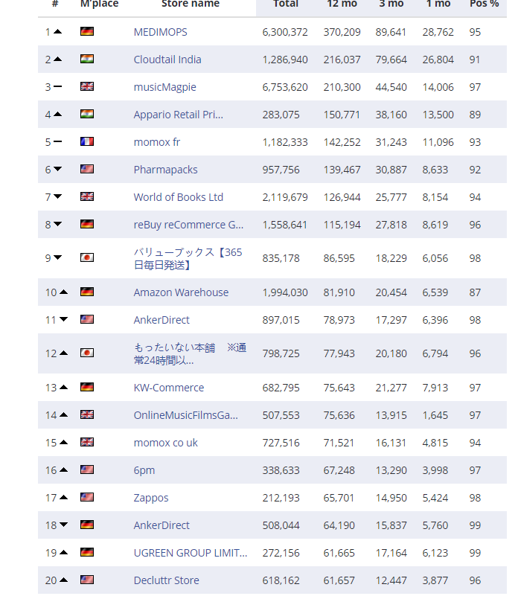Click the Japan flag in row 9
The height and width of the screenshot is (596, 518).
pos(87,258)
